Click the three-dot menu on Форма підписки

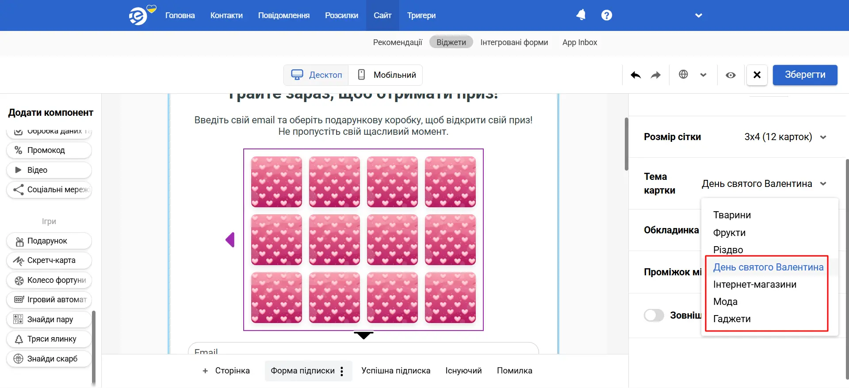[x=342, y=371]
